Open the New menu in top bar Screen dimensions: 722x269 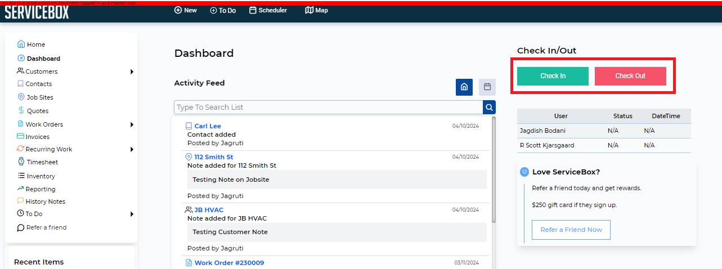point(186,10)
